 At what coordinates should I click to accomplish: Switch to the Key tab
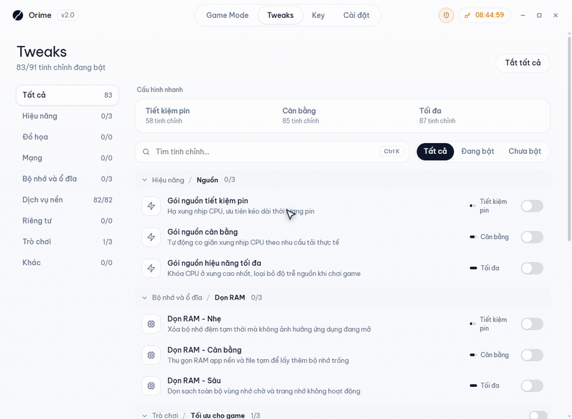click(318, 15)
